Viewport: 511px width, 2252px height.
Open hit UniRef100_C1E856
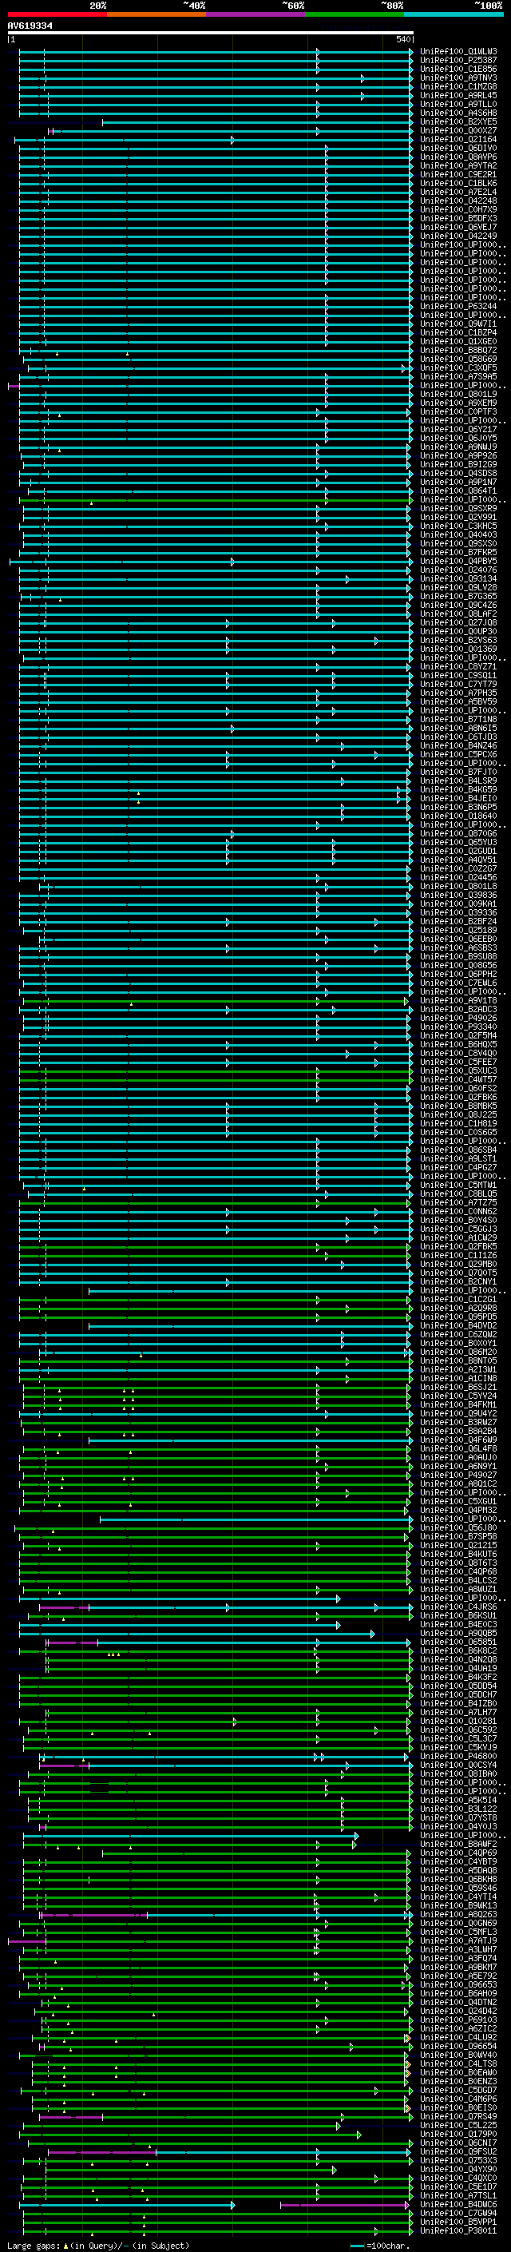(458, 69)
